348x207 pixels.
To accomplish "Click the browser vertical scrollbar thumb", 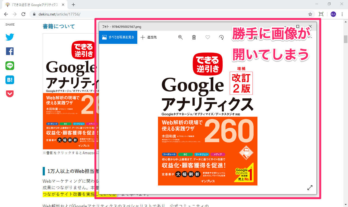I will pos(346,39).
